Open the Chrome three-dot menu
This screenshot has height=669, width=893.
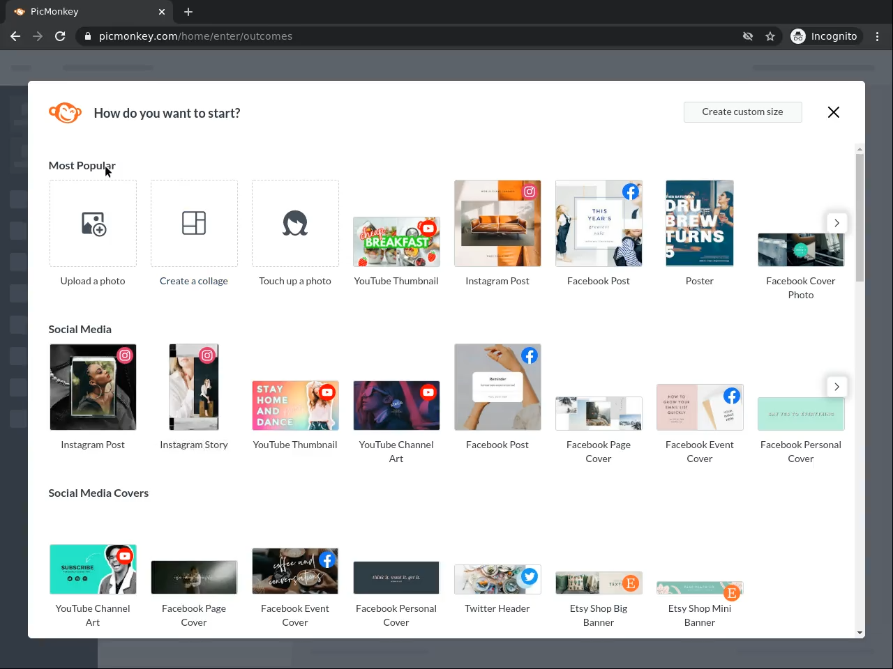click(x=878, y=36)
